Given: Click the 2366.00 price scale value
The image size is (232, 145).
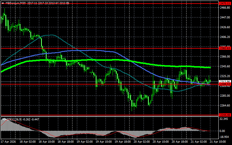Looking at the screenshot, I should click(x=225, y=57).
